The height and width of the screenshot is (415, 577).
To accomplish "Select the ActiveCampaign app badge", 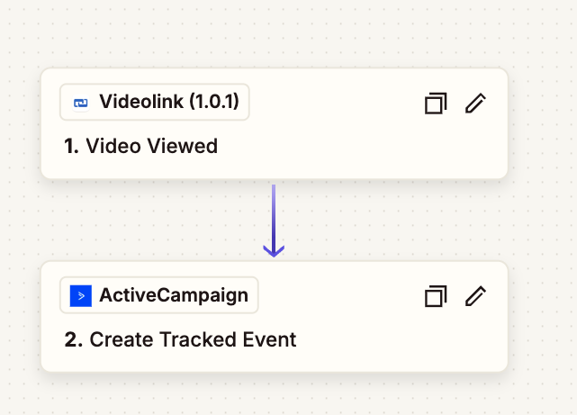I will pyautogui.click(x=159, y=295).
